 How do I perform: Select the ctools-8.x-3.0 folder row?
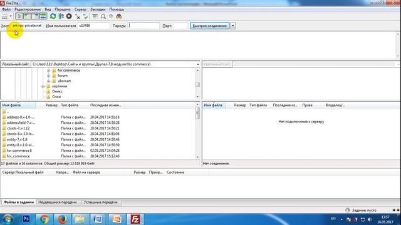[98, 134]
